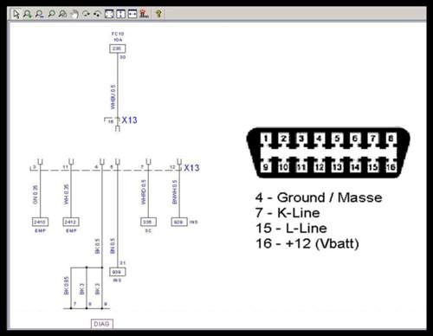The height and width of the screenshot is (336, 433).
Task: Click the red figure toolbar icon
Action: [x=144, y=14]
